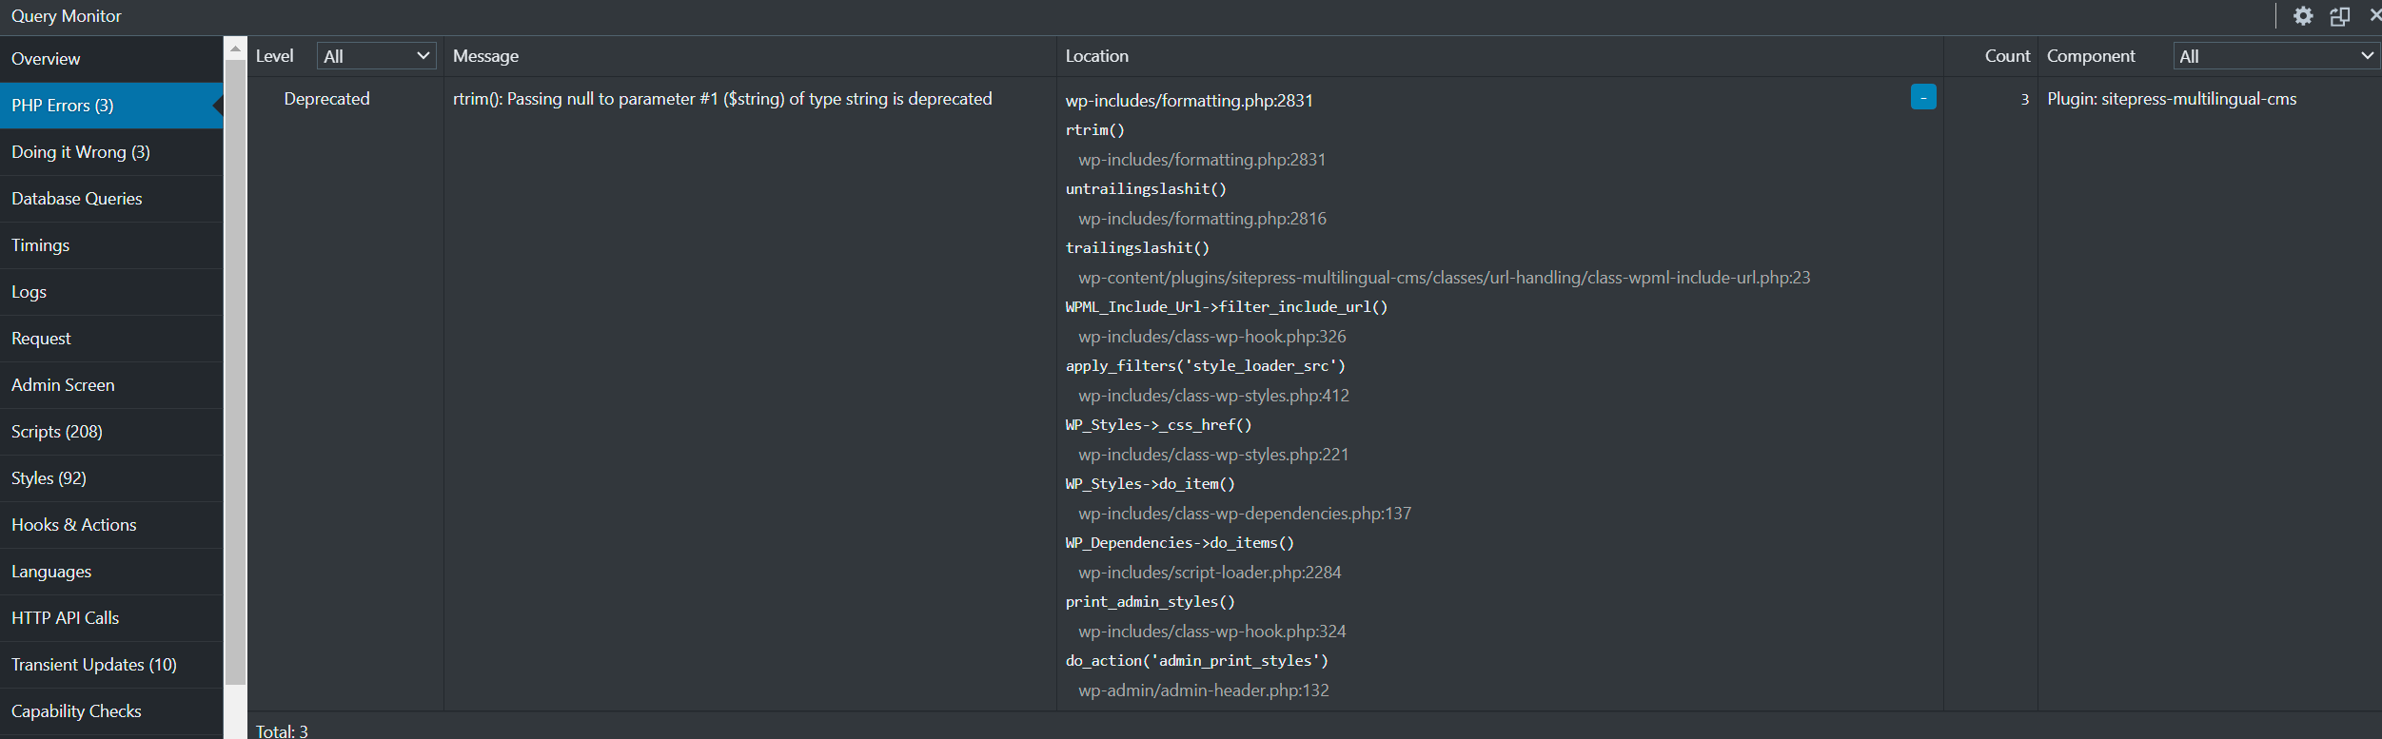
Task: Collapse the stack trace with minus button
Action: [x=1923, y=97]
